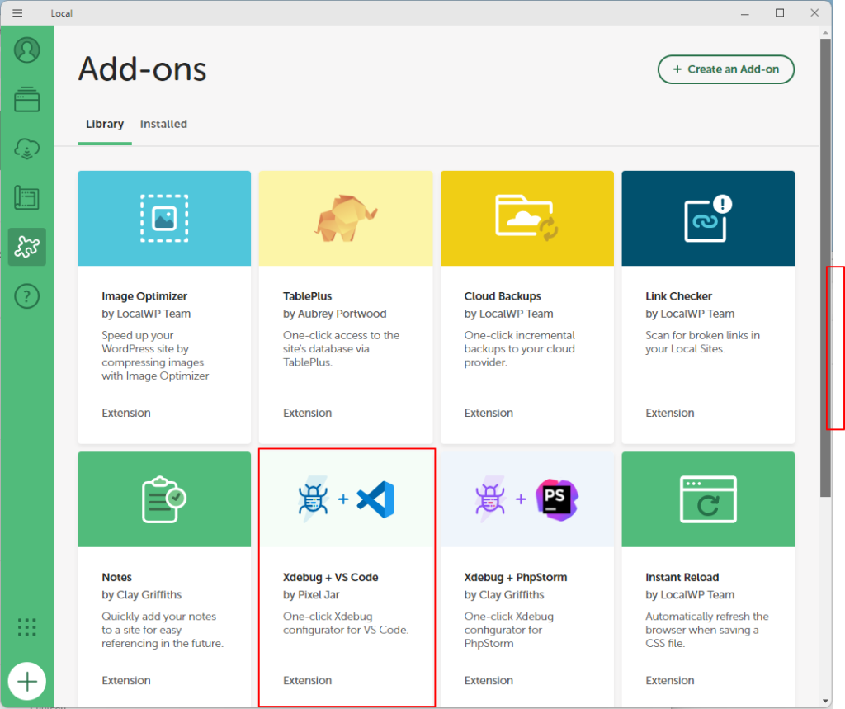Click the Instant Reload add-on image
The height and width of the screenshot is (709, 845).
click(x=708, y=499)
